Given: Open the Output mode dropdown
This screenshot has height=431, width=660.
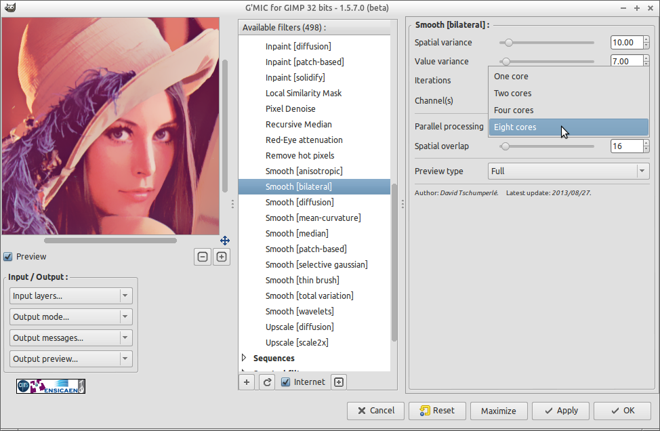Looking at the screenshot, I should [x=71, y=317].
